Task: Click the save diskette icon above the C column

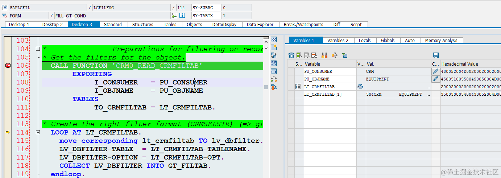Action: [436, 55]
